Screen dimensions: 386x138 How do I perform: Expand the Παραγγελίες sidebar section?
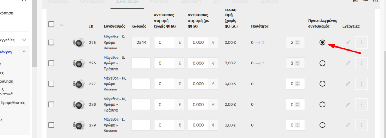[x=24, y=40]
